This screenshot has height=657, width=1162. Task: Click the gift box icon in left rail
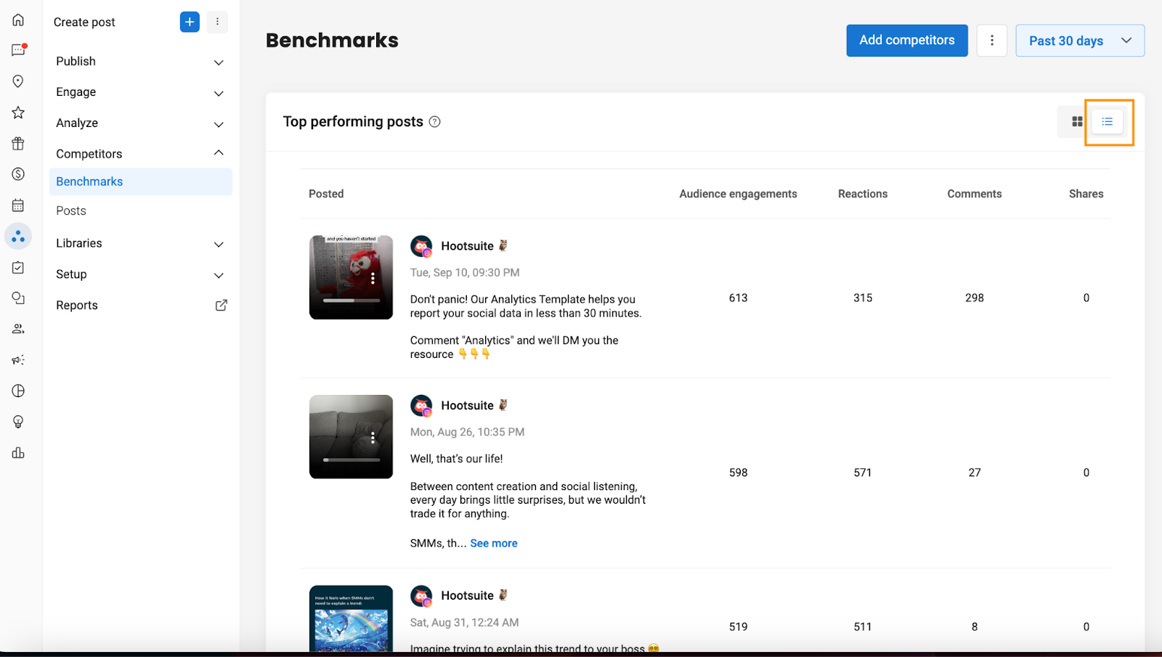(x=18, y=143)
